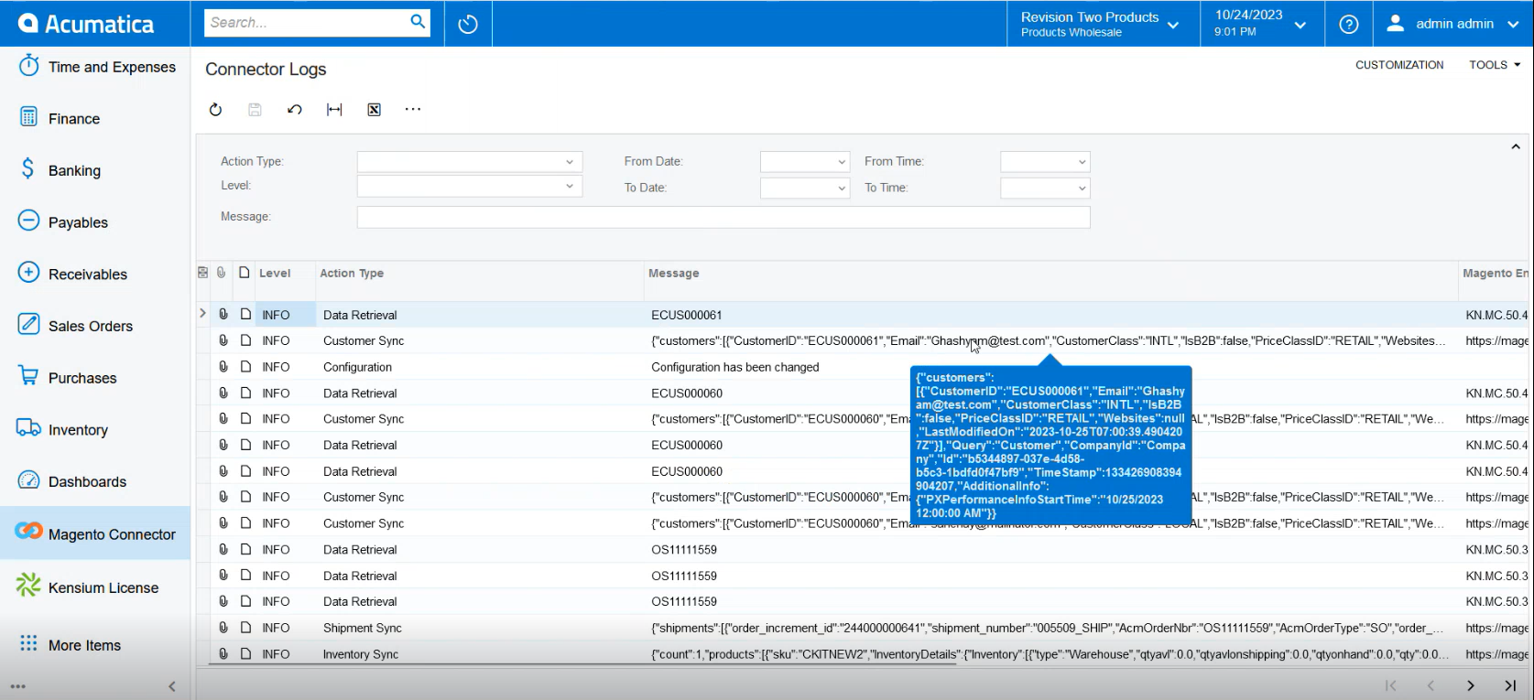This screenshot has width=1534, height=700.
Task: Select the Configuration has been changed row
Action: [x=865, y=367]
